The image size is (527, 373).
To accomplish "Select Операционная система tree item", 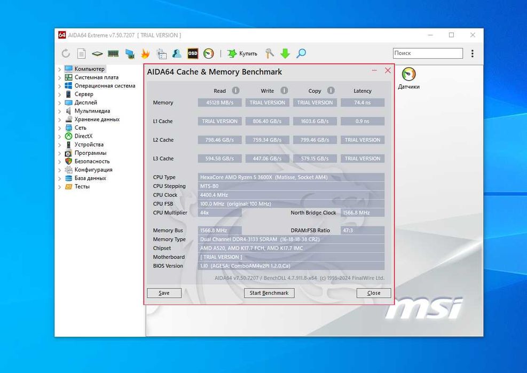I will [105, 86].
